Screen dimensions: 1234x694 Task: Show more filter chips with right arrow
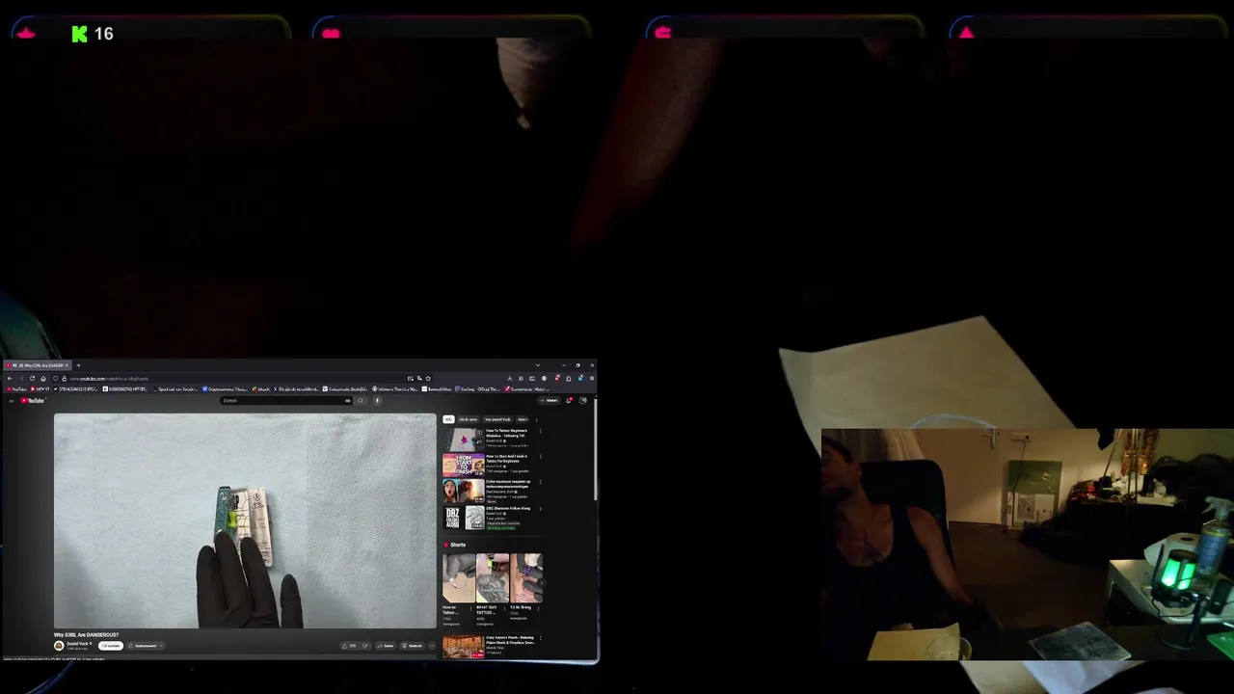point(536,419)
